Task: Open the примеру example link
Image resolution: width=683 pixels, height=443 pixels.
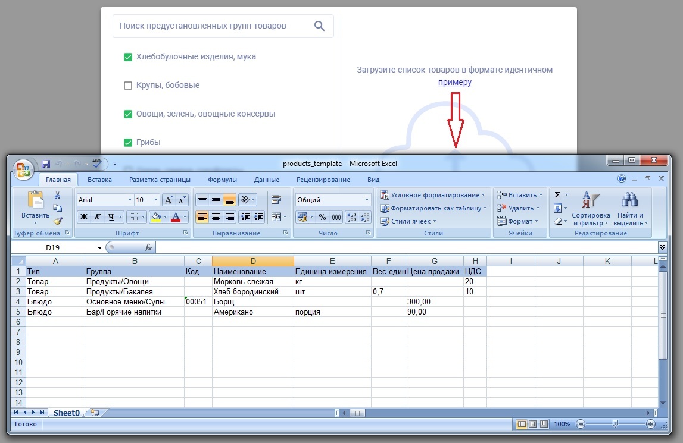Action: (455, 82)
